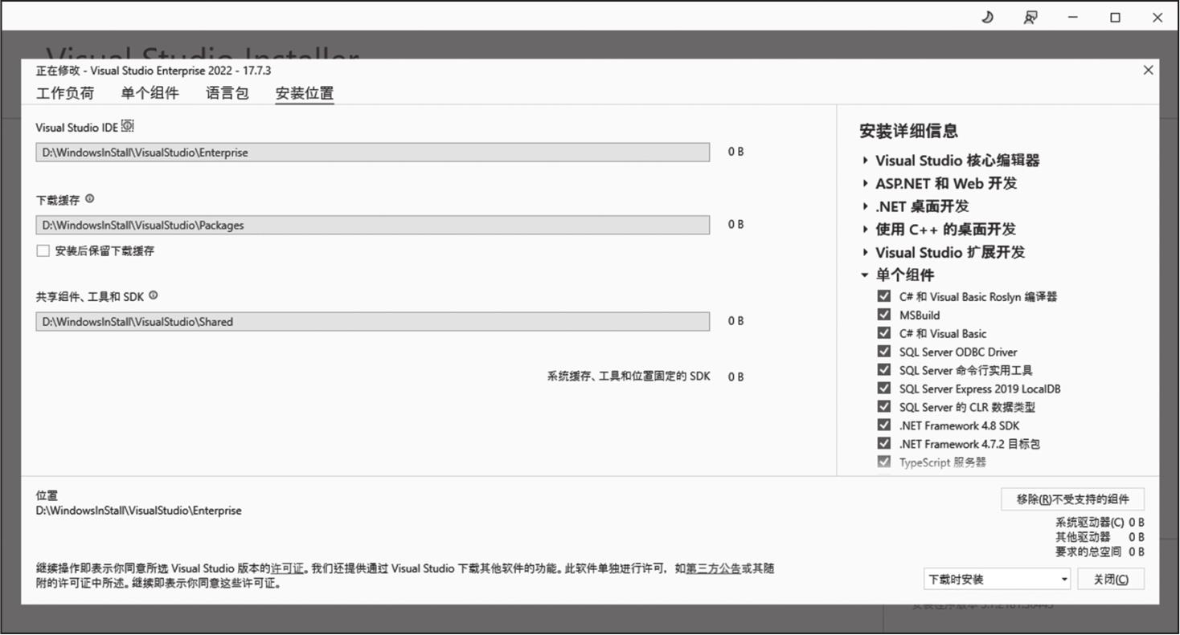Open the send feedback icon

[x=1030, y=18]
